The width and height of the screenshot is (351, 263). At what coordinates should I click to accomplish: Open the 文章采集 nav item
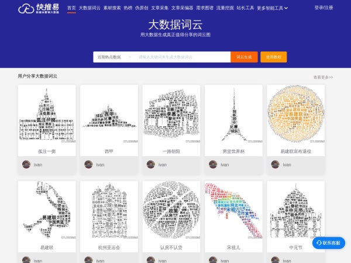pyautogui.click(x=159, y=8)
